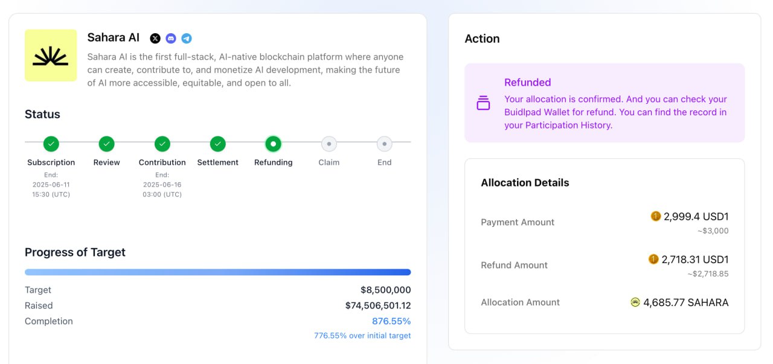The height and width of the screenshot is (364, 773).
Task: Click the Status section heading
Action: pos(42,114)
